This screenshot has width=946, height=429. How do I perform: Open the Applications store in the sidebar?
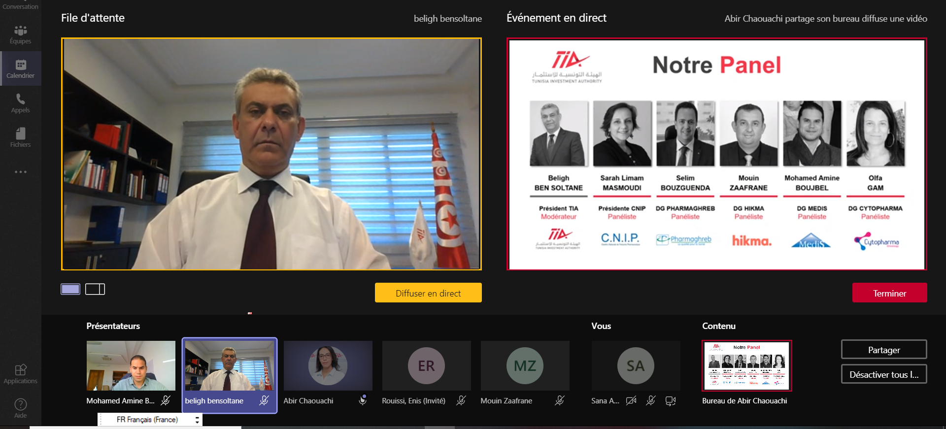click(20, 374)
